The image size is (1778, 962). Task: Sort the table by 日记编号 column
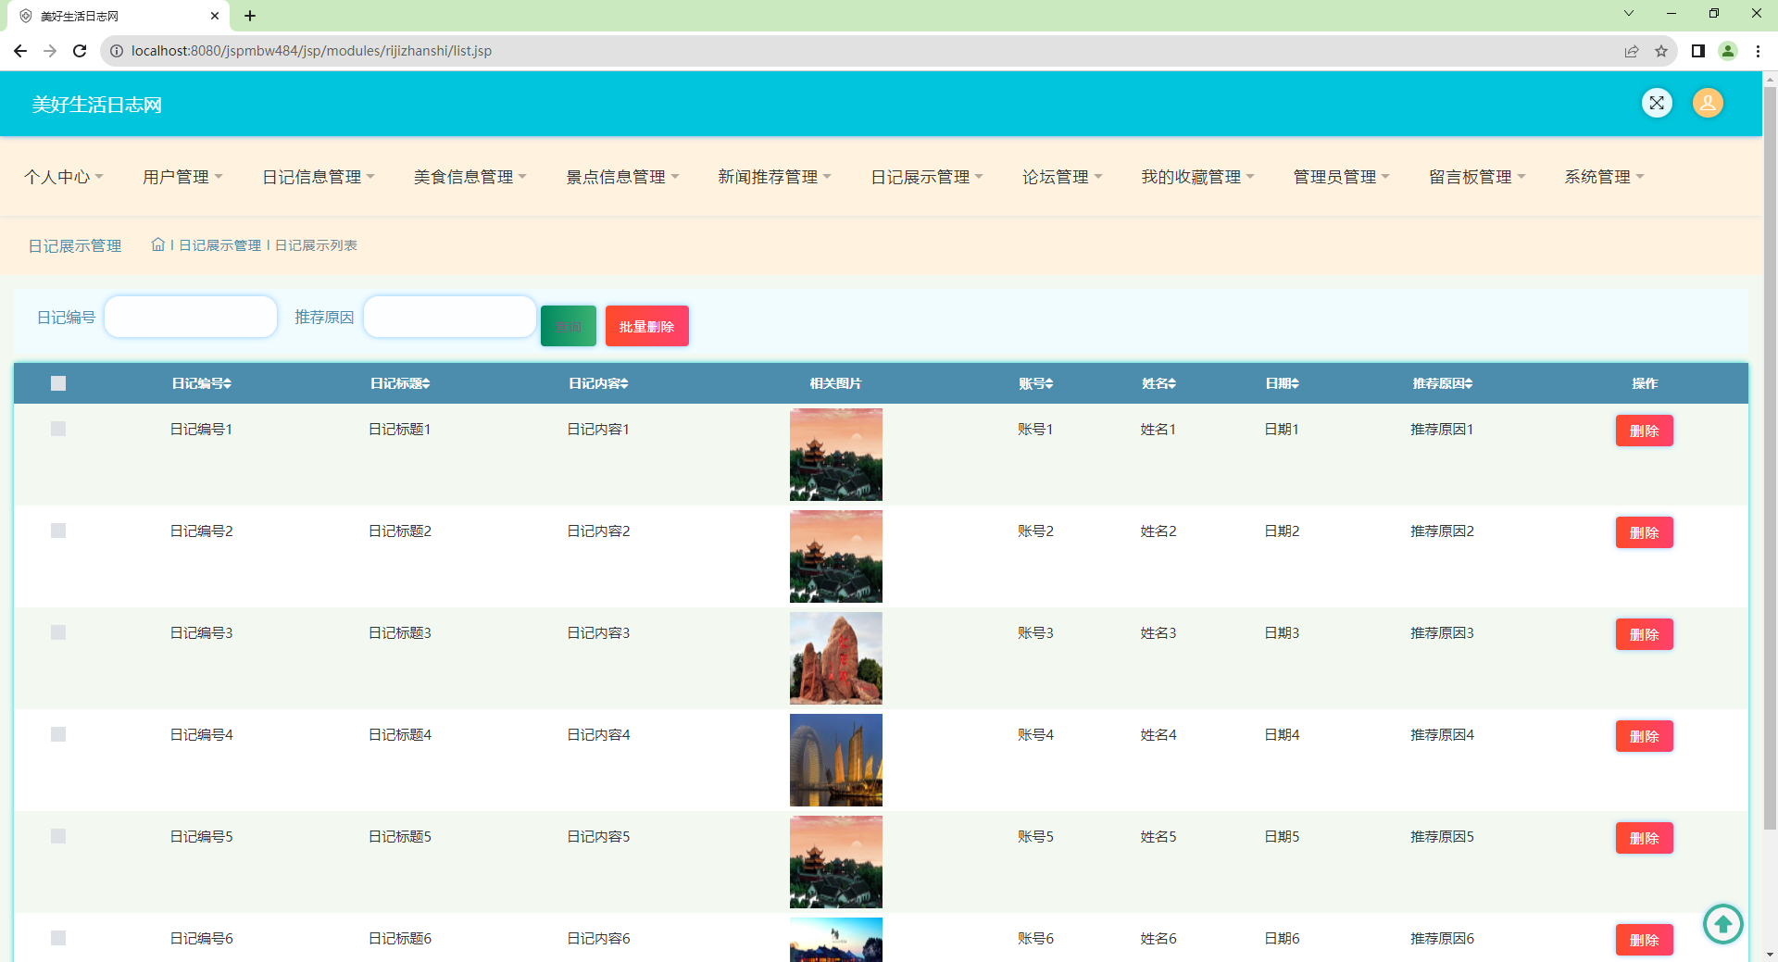click(200, 383)
